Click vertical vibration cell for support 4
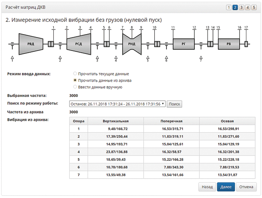Screen dimensions: 262x198 click(116, 152)
